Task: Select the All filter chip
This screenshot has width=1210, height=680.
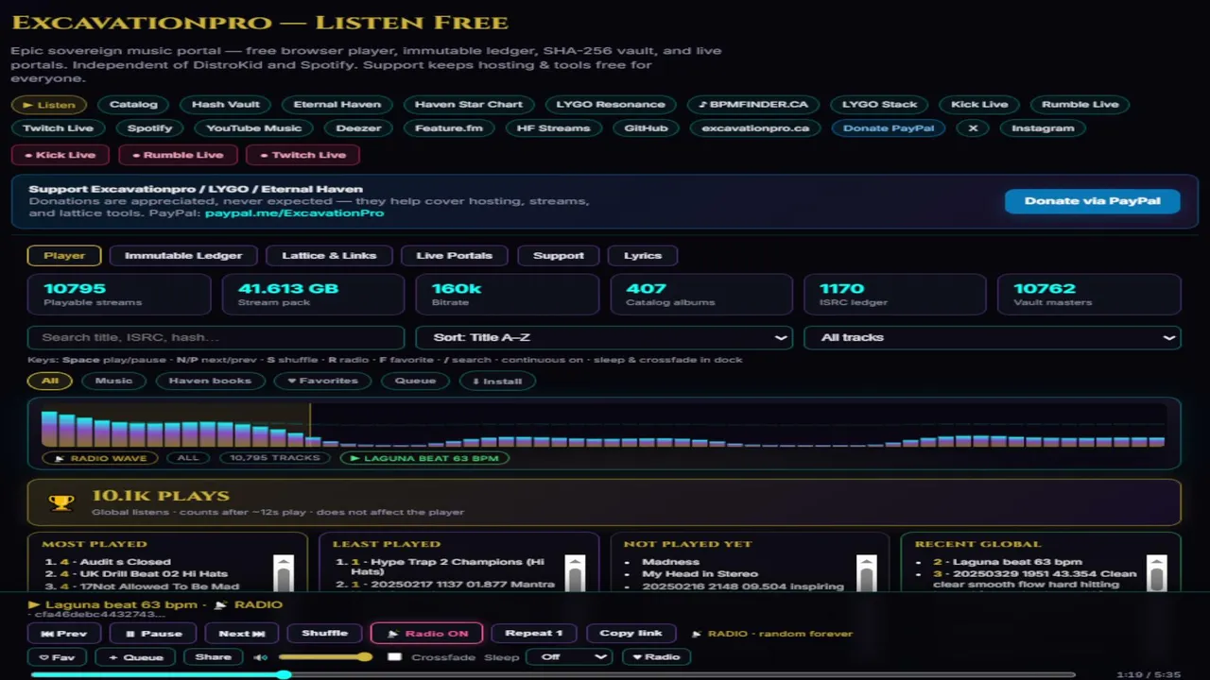Action: (50, 381)
